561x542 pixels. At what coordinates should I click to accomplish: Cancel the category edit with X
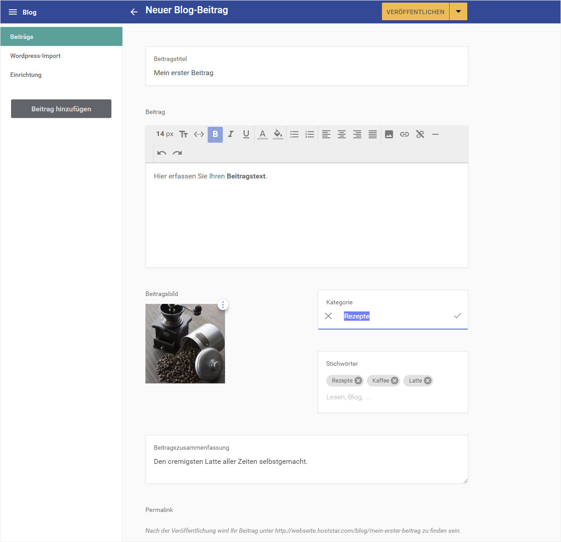click(x=328, y=316)
